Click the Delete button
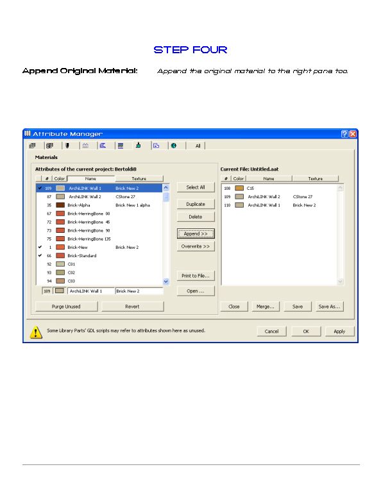 pos(196,217)
